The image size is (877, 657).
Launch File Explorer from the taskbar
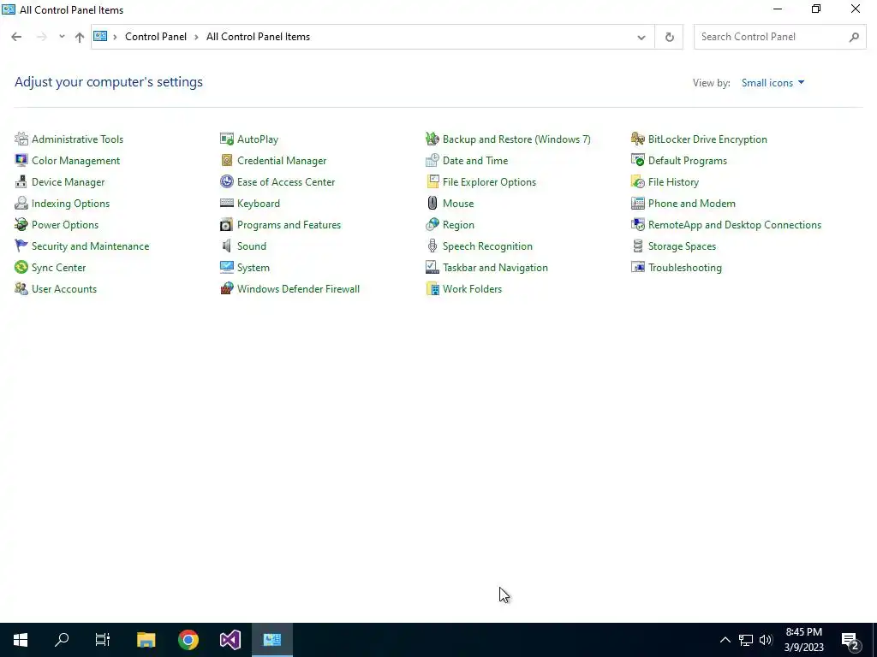click(x=146, y=640)
